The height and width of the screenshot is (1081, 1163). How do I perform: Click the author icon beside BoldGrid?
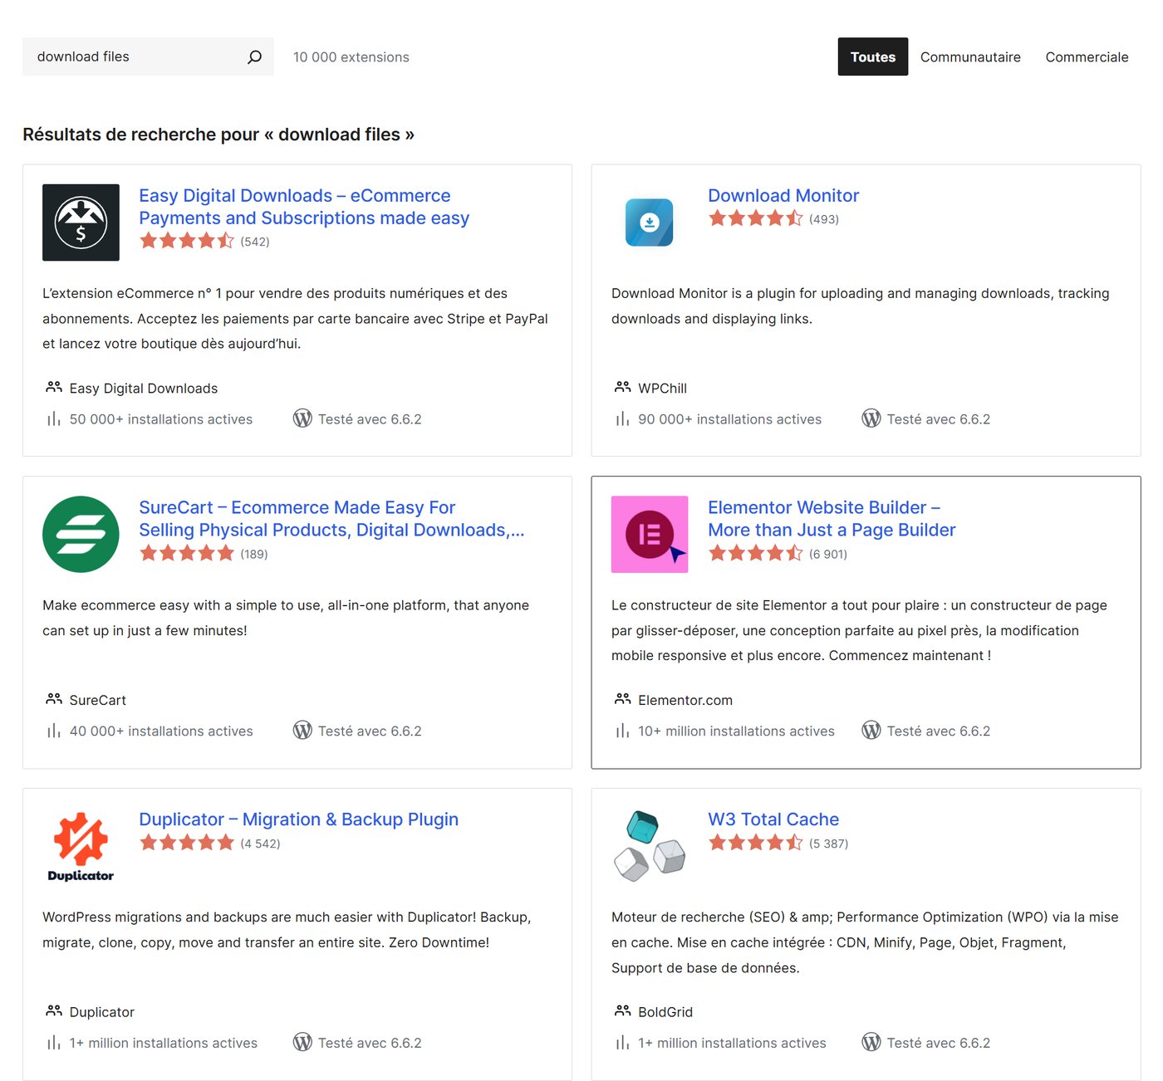[x=623, y=1010]
